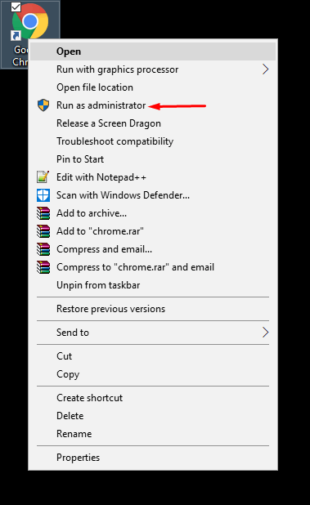Choose Compress to "chrome.rar" and email
Viewport: 310px width, 505px height.
[x=153, y=267]
